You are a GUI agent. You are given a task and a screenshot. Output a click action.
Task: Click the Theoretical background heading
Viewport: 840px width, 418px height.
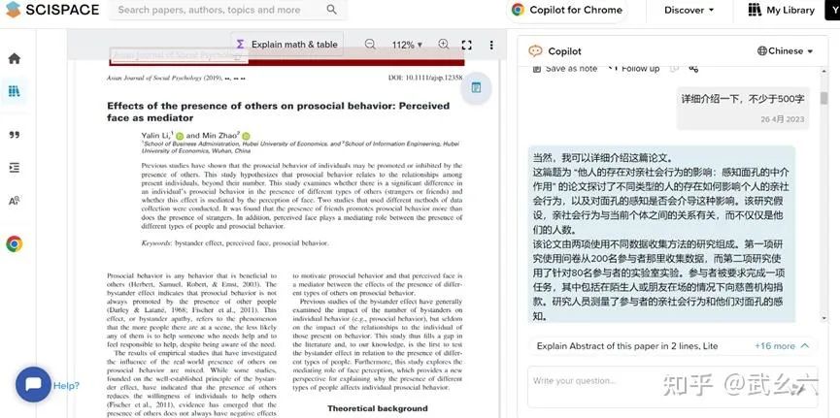tap(378, 408)
